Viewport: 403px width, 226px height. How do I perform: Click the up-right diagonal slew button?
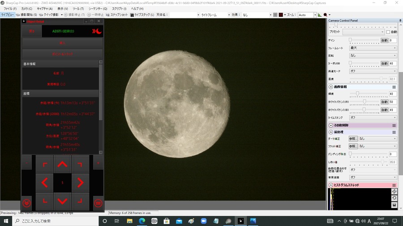81,164
